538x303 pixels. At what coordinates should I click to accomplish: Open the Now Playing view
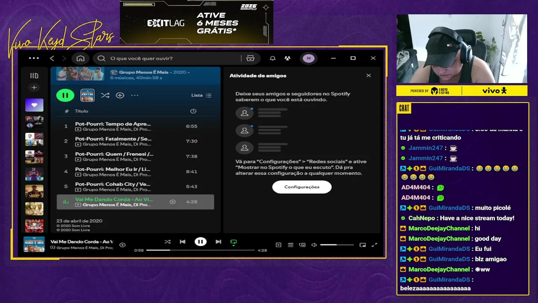[x=278, y=245]
